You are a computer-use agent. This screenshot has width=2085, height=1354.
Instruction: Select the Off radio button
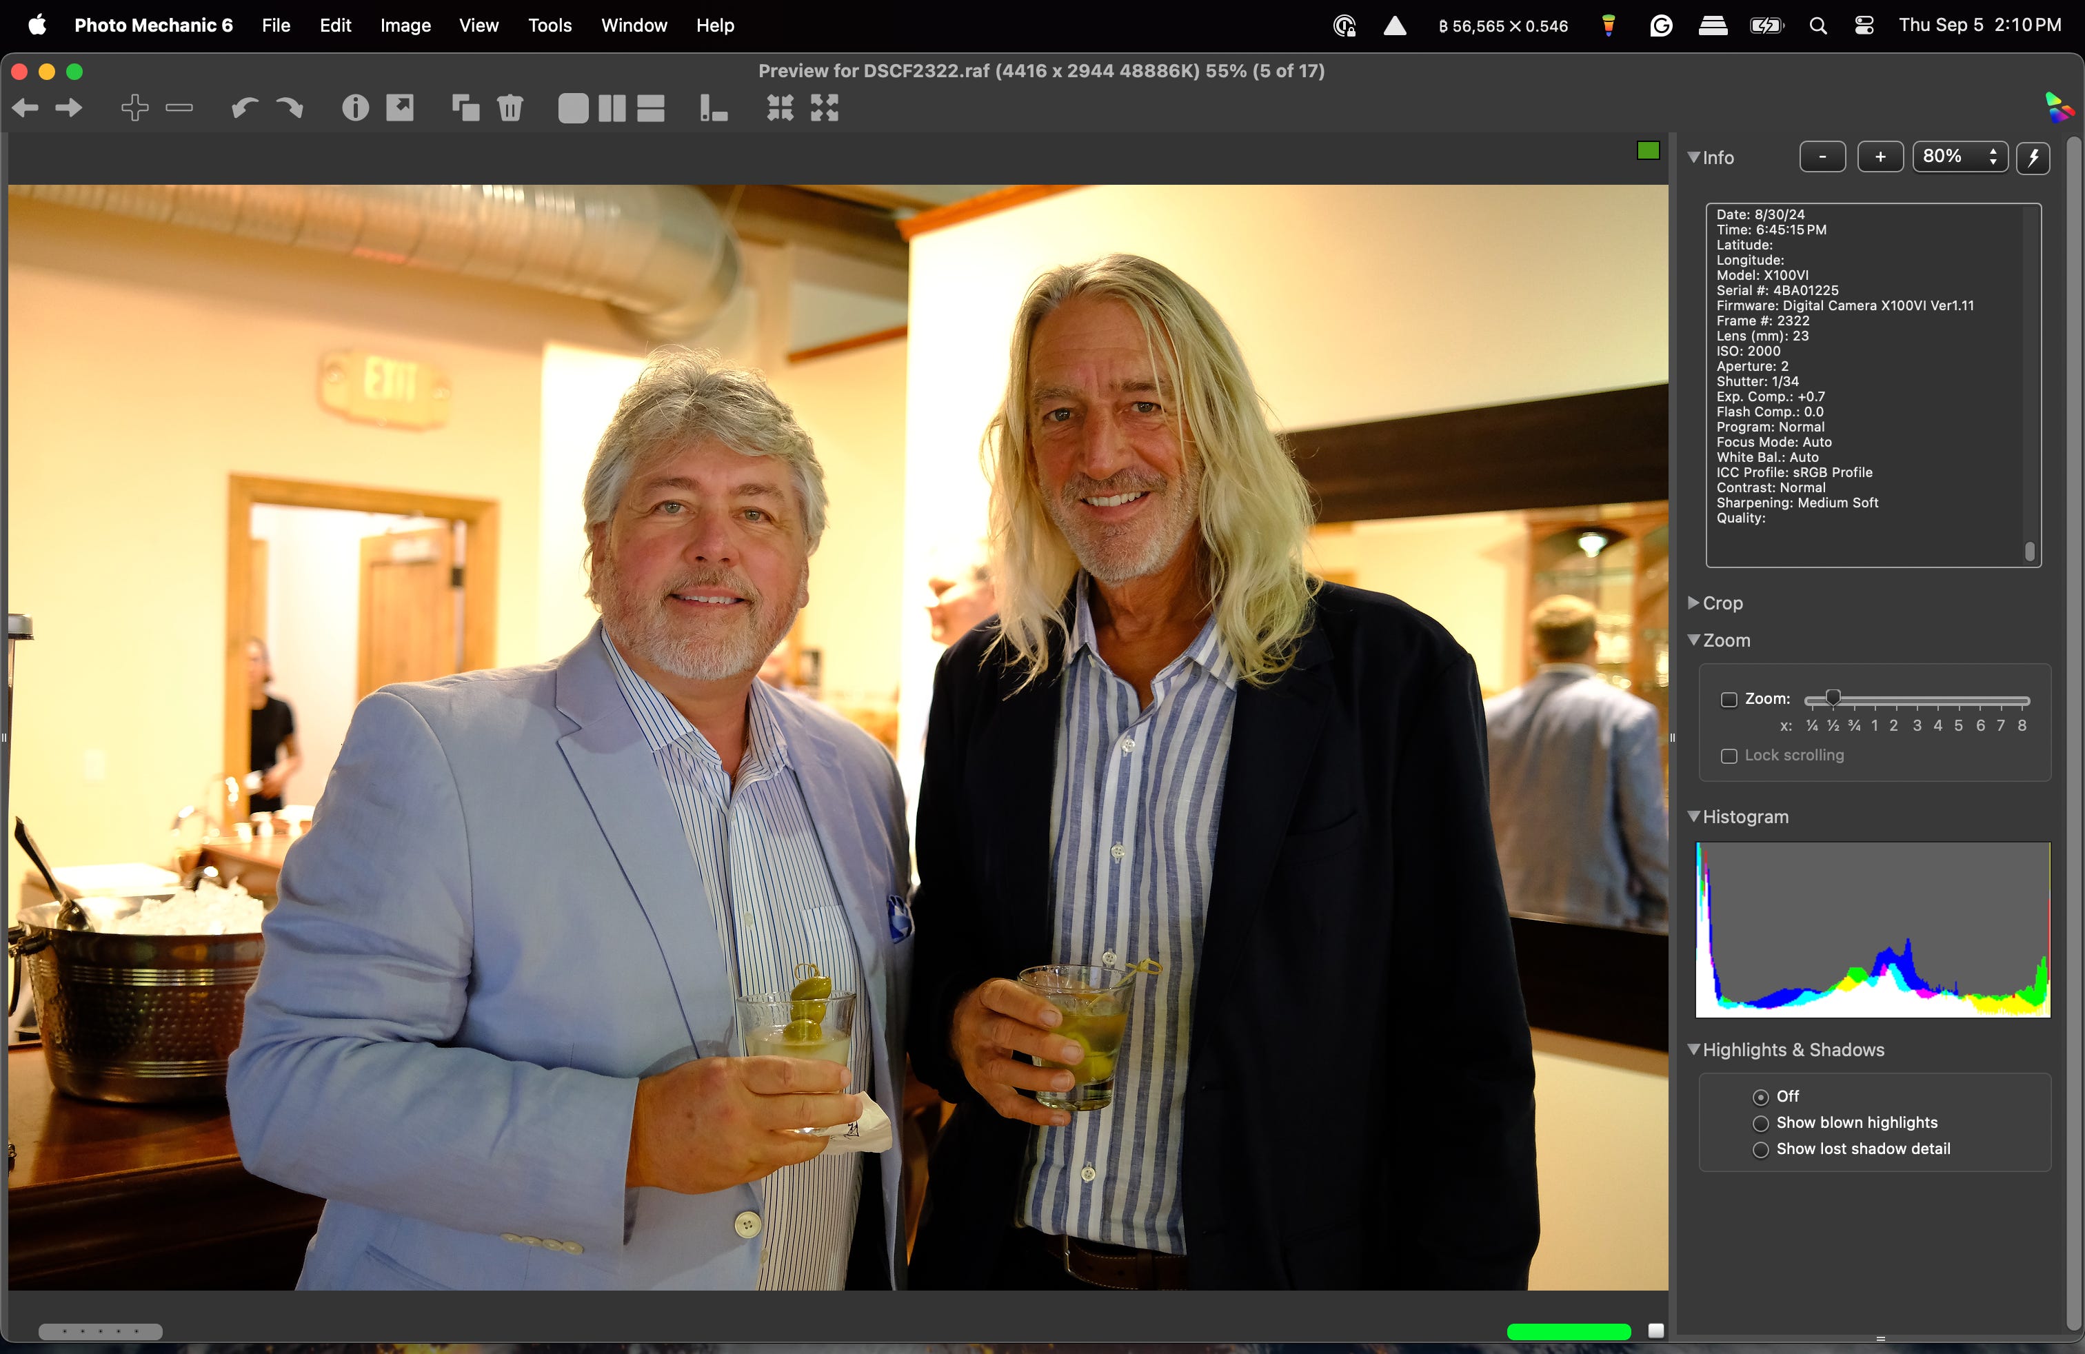coord(1760,1098)
